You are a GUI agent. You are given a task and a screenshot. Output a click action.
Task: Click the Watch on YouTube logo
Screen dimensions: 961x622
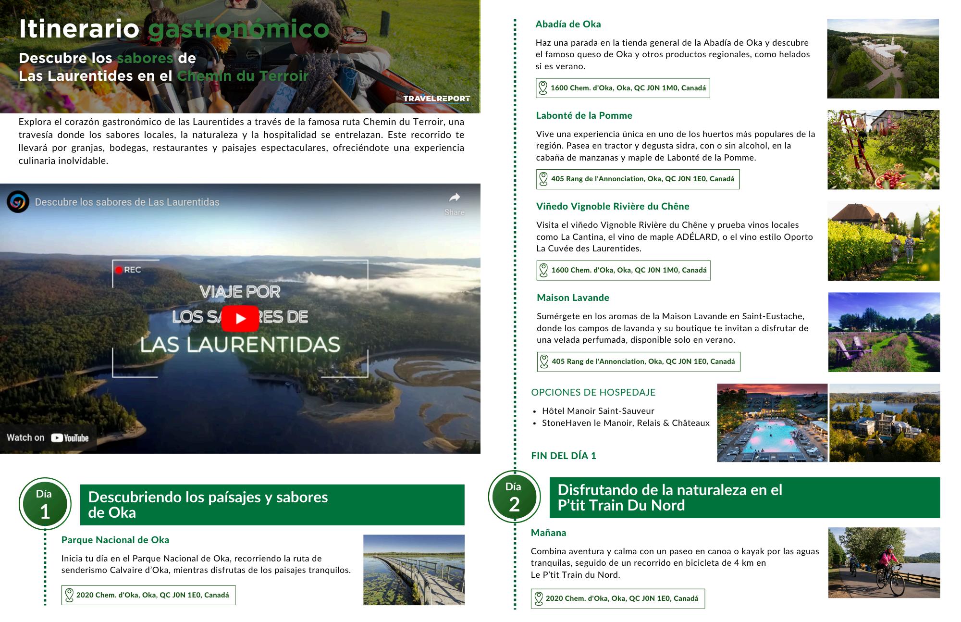pos(70,438)
